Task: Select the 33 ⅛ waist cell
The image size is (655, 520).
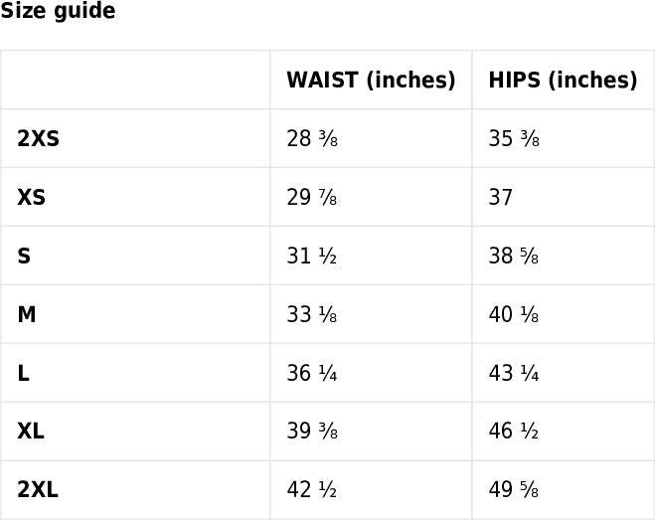Action: tap(312, 315)
